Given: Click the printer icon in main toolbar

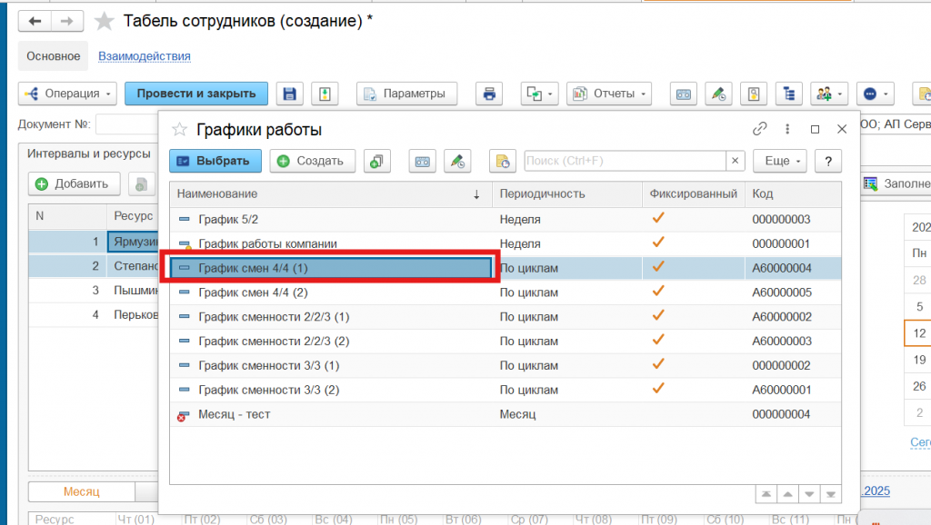Looking at the screenshot, I should 489,94.
